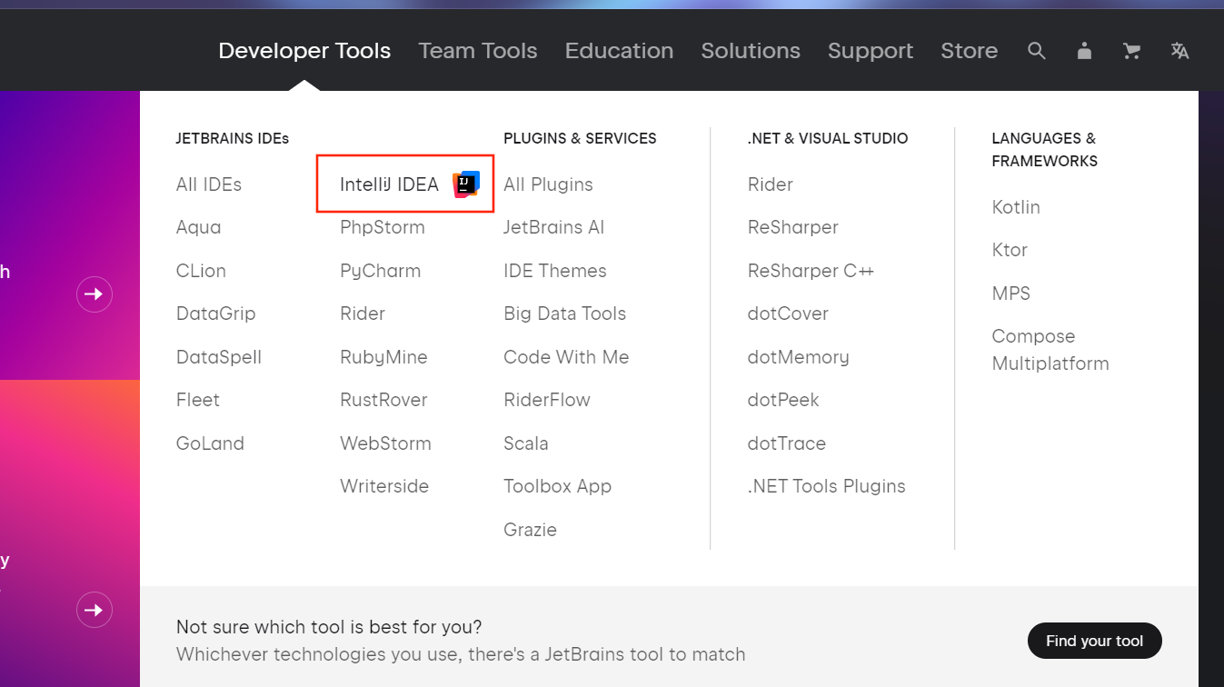The image size is (1224, 687).
Task: Browse IDE Themes
Action: point(555,271)
